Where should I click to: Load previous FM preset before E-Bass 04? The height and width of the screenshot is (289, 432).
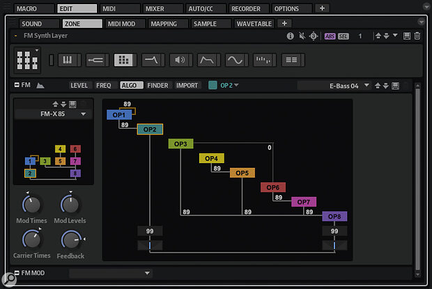click(378, 86)
